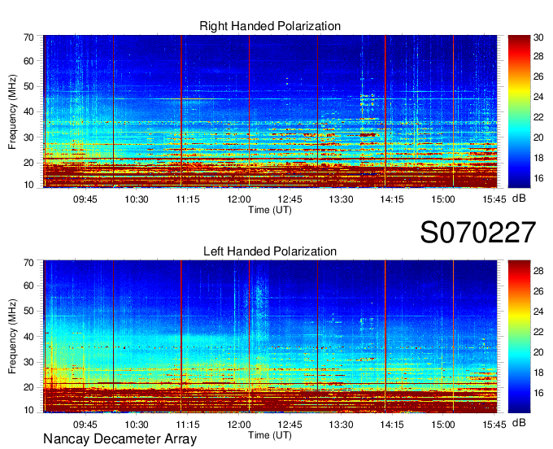Click 'dB' beside the Left Handed colorbar
The image size is (553, 449).
(519, 422)
